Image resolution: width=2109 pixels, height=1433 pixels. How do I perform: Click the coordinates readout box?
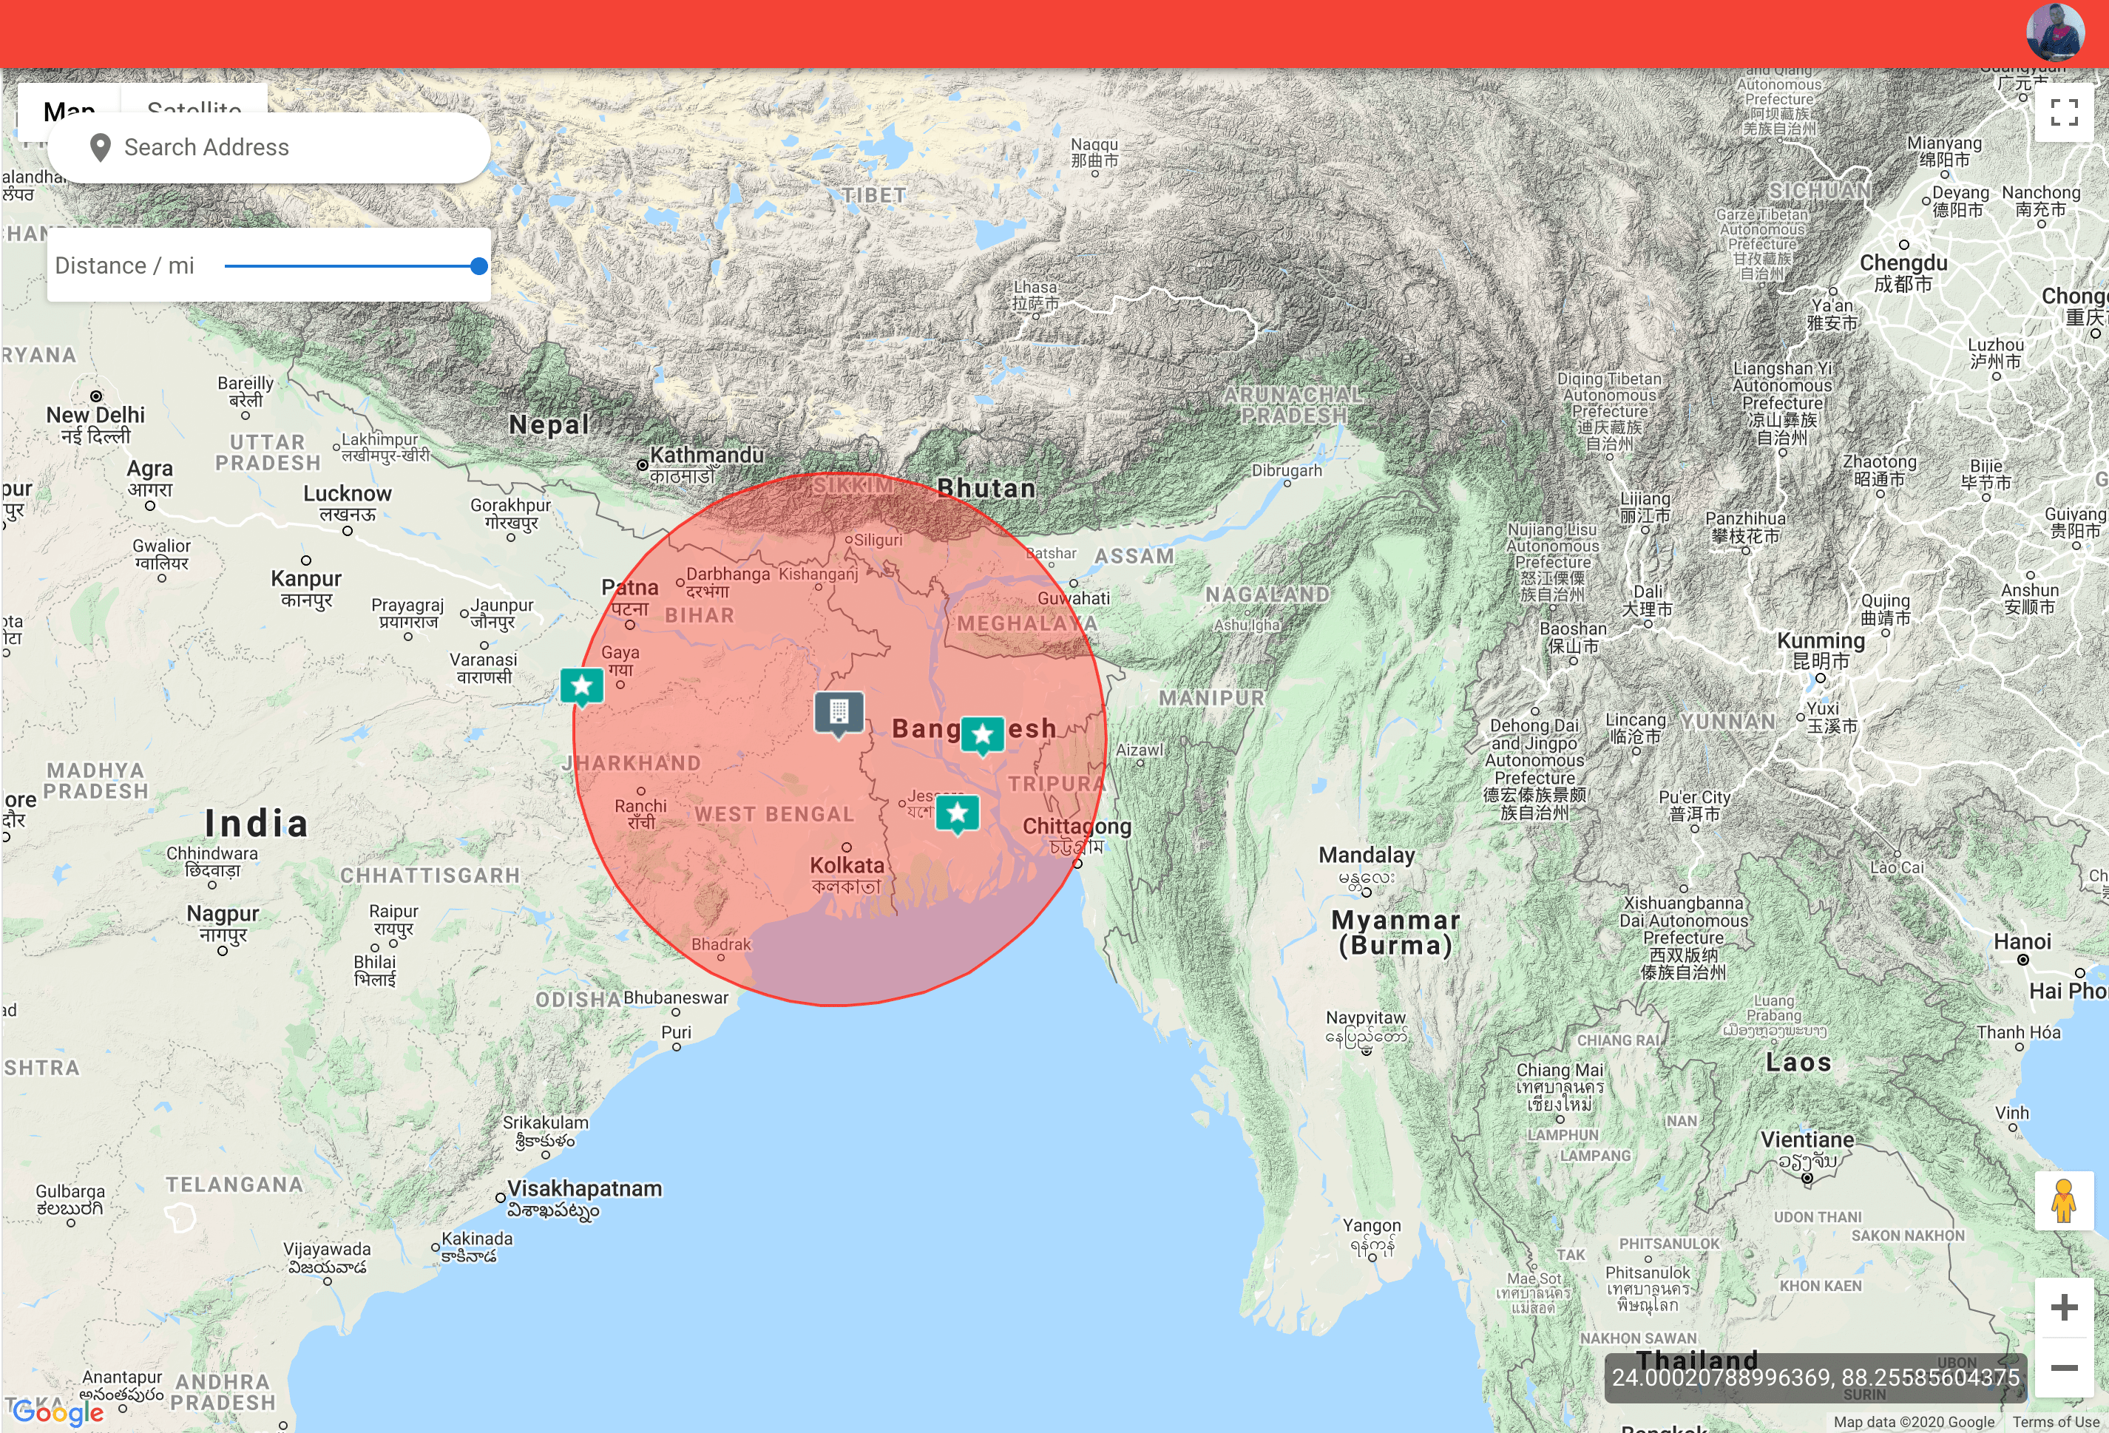pyautogui.click(x=1815, y=1378)
